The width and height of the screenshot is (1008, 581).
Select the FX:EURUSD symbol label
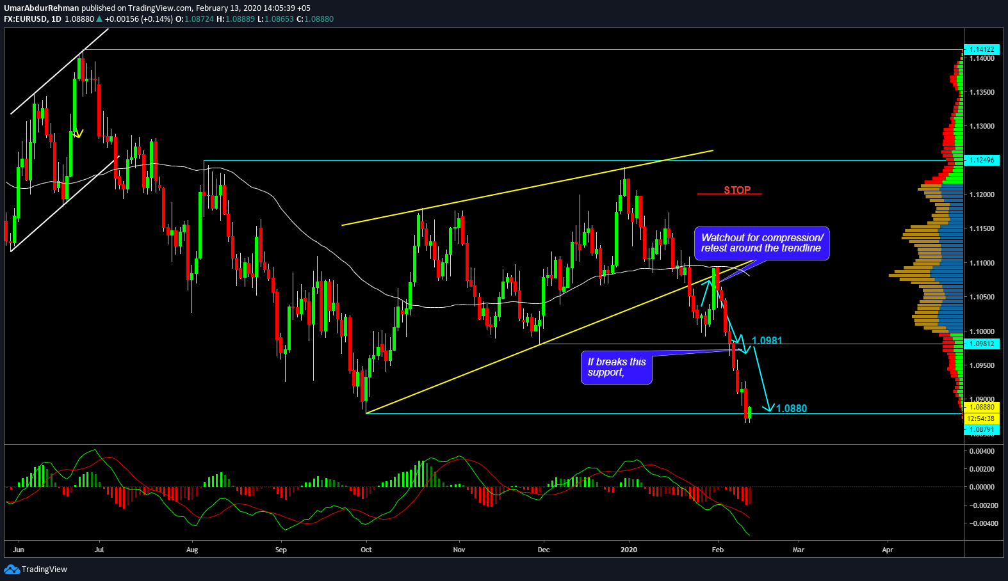pos(26,19)
